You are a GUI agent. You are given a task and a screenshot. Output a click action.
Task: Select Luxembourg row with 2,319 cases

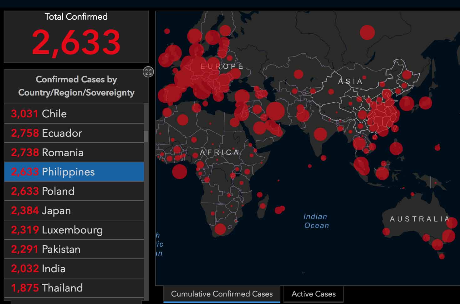click(x=74, y=230)
